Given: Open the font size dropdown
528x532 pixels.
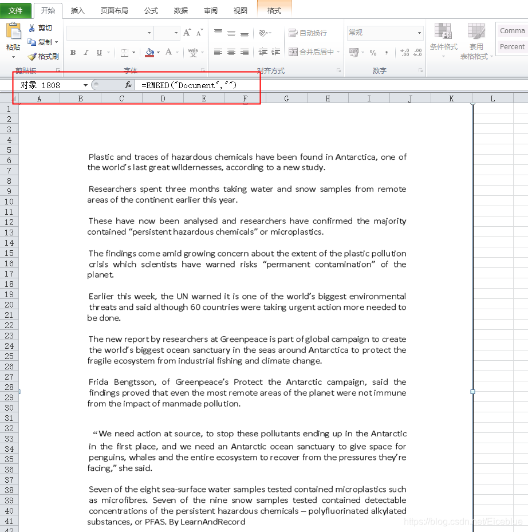Looking at the screenshot, I should (x=176, y=33).
